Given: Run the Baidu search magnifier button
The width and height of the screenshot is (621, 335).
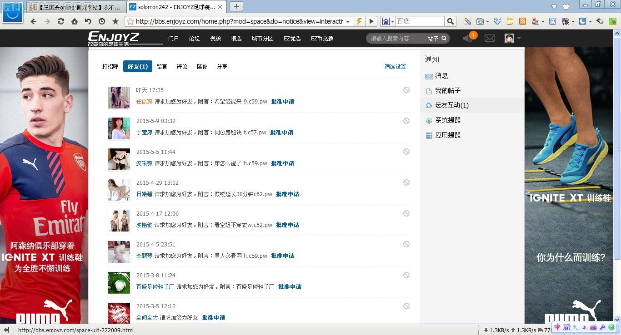Looking at the screenshot, I should 450,21.
